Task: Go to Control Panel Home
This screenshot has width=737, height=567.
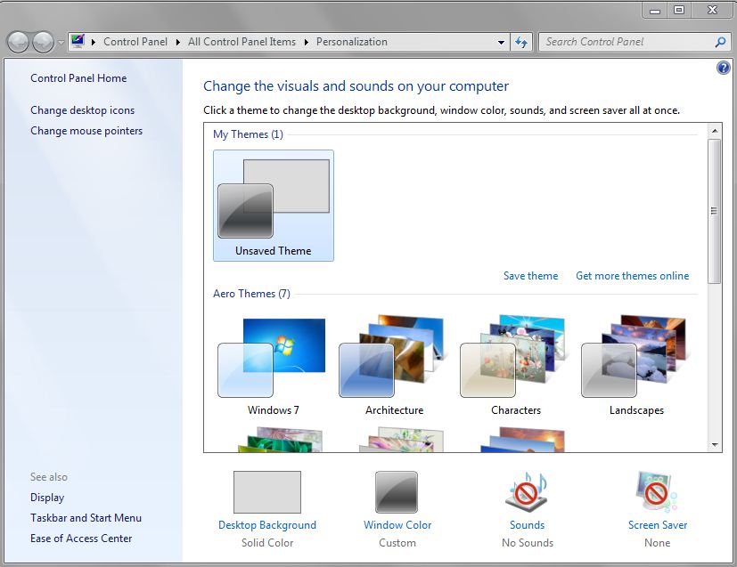Action: (78, 78)
